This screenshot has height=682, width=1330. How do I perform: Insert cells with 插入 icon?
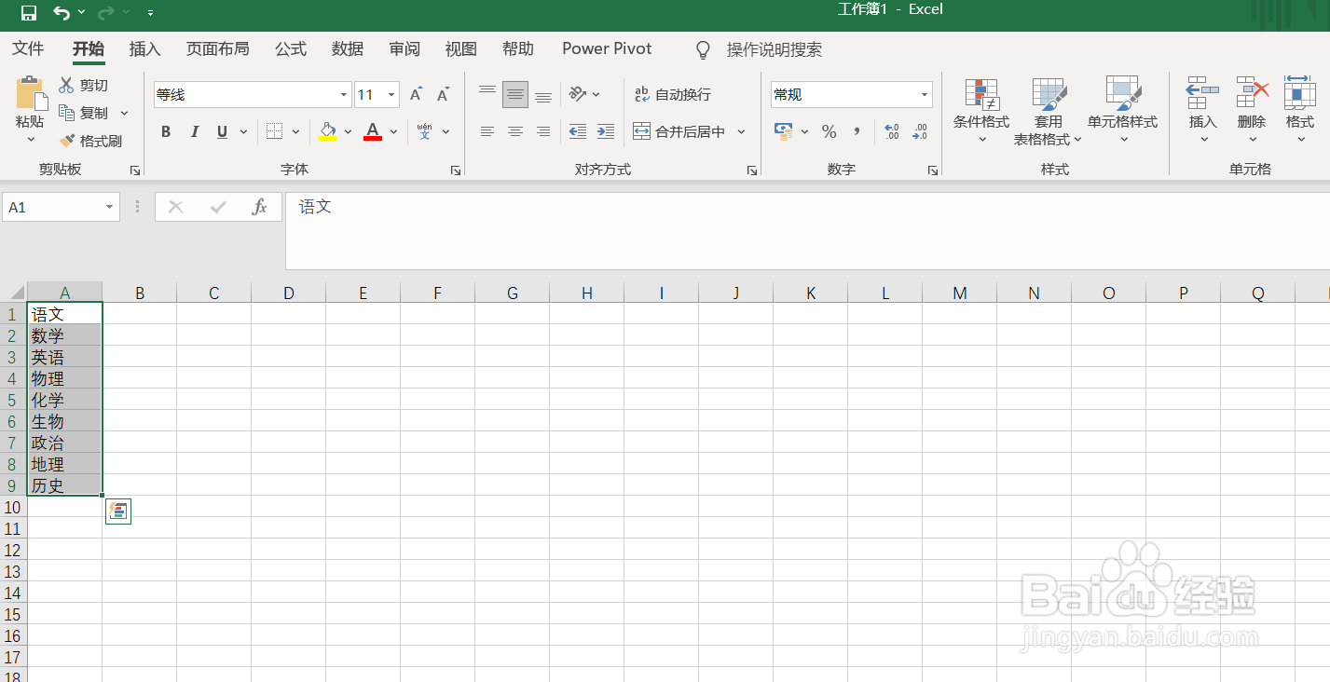coord(1202,93)
